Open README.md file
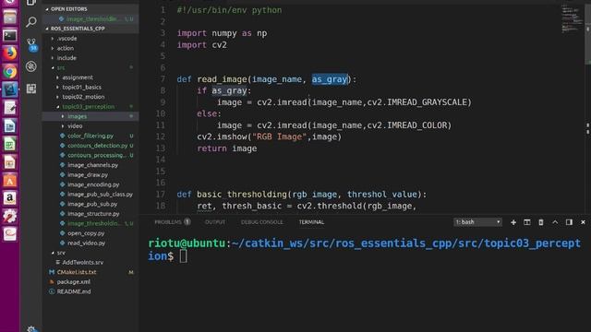The image size is (591, 332). [x=90, y=291]
